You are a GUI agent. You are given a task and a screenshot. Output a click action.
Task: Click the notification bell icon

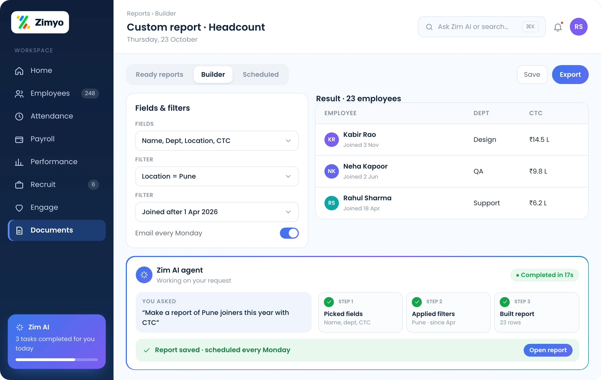(x=558, y=27)
